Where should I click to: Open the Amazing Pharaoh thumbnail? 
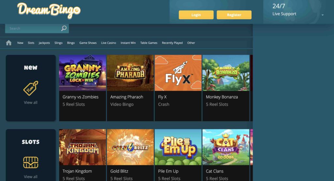pyautogui.click(x=130, y=73)
